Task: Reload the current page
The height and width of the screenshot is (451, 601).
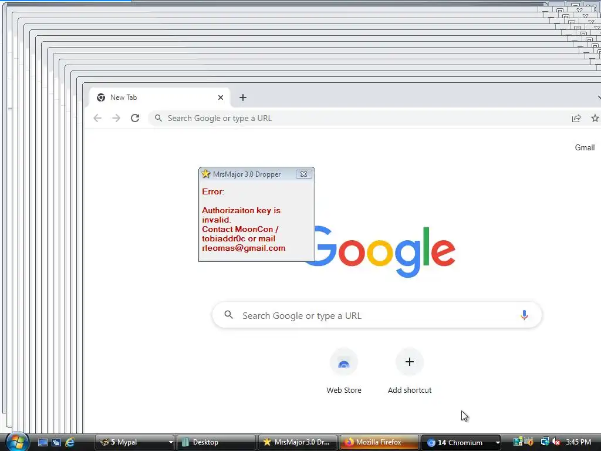Action: pyautogui.click(x=135, y=118)
